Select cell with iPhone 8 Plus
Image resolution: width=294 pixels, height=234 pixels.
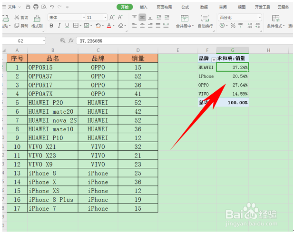(x=53, y=200)
